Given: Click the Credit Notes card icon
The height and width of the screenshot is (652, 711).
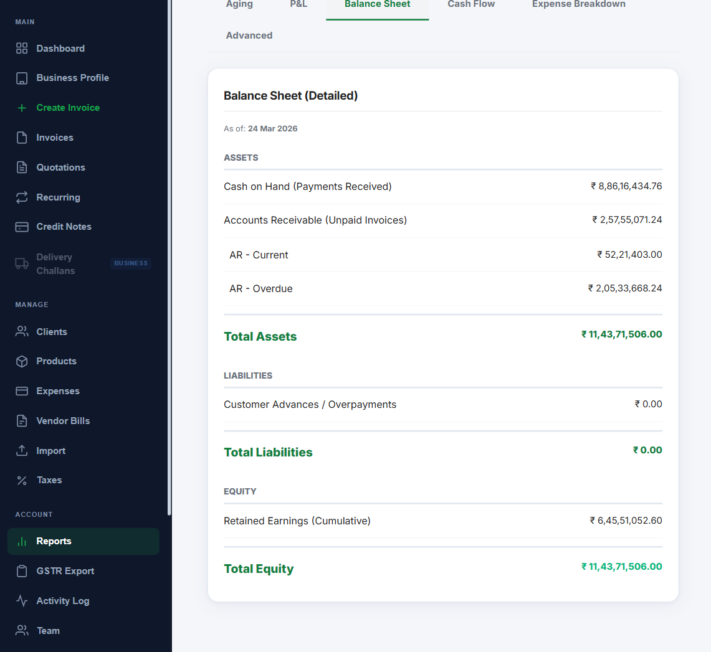Looking at the screenshot, I should pos(22,227).
